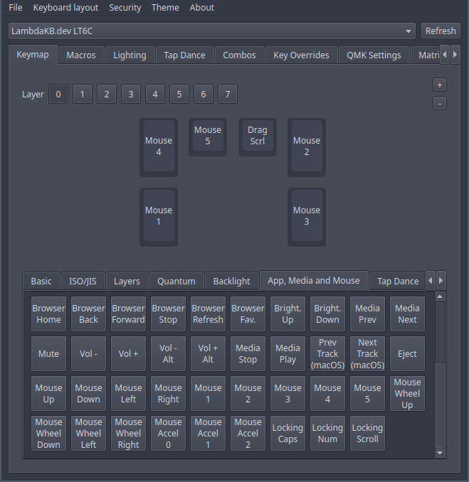Open the lower Tap Dance keycode tab

(x=398, y=282)
